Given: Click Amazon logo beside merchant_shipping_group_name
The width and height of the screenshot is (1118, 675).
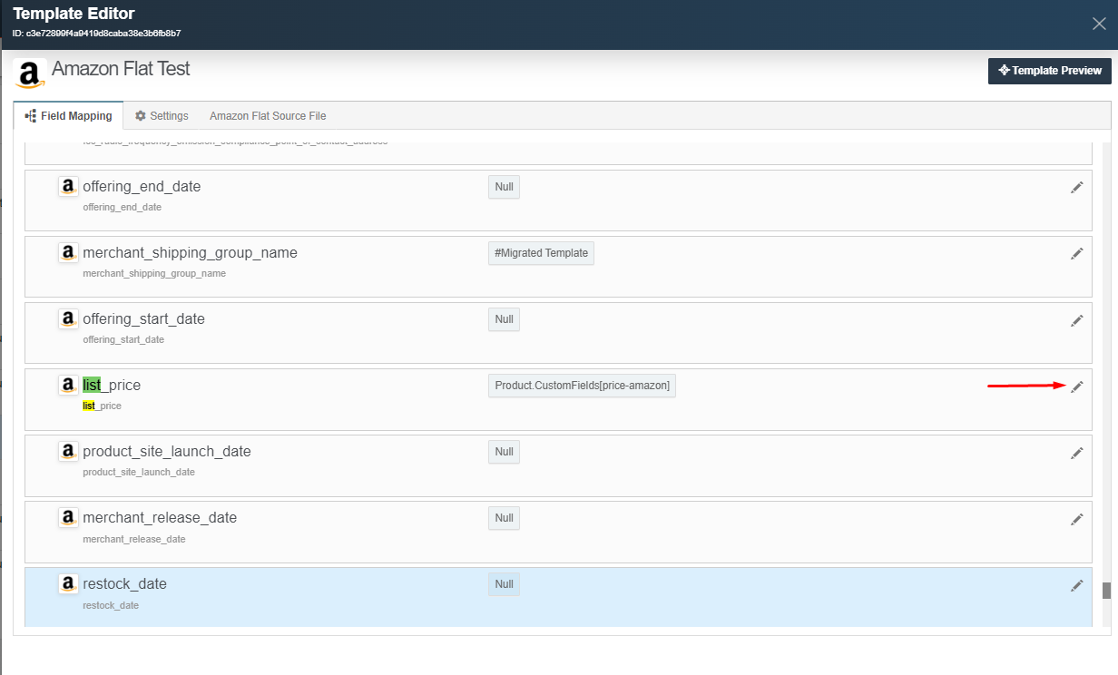Looking at the screenshot, I should click(68, 253).
